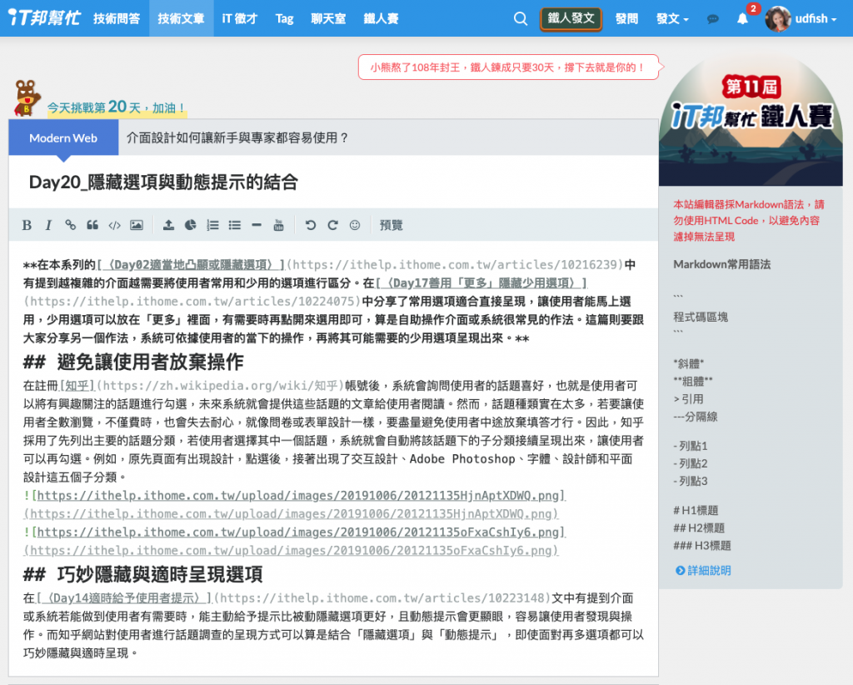Screen dimensions: 853x685
Task: Toggle bold formatting in editor toolbar
Action: (27, 225)
